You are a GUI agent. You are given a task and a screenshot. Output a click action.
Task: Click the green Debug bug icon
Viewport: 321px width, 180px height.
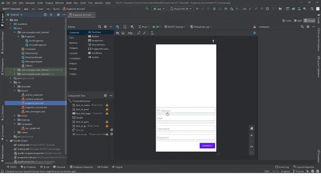[214, 9]
